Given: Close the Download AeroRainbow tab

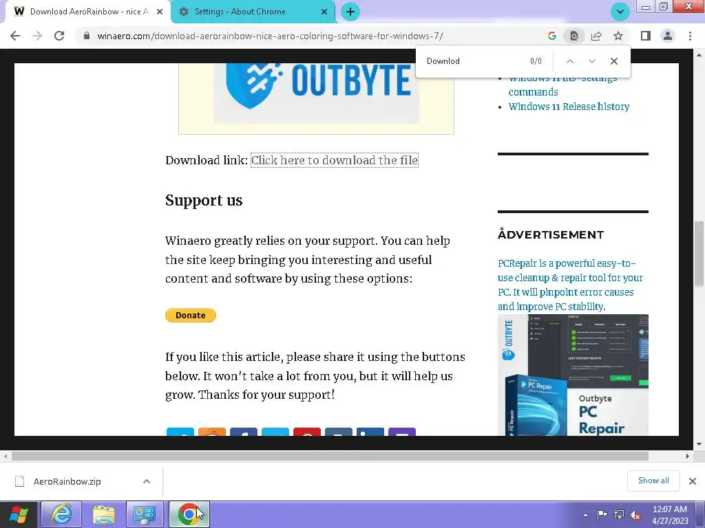Looking at the screenshot, I should click(159, 12).
